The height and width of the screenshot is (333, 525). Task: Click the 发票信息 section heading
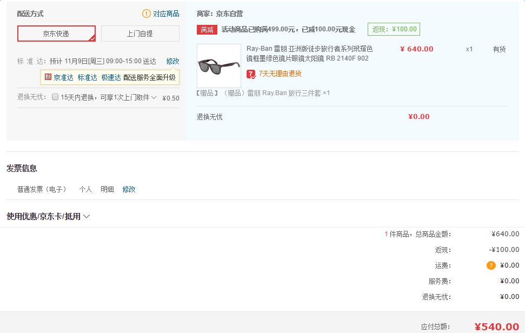[22, 168]
